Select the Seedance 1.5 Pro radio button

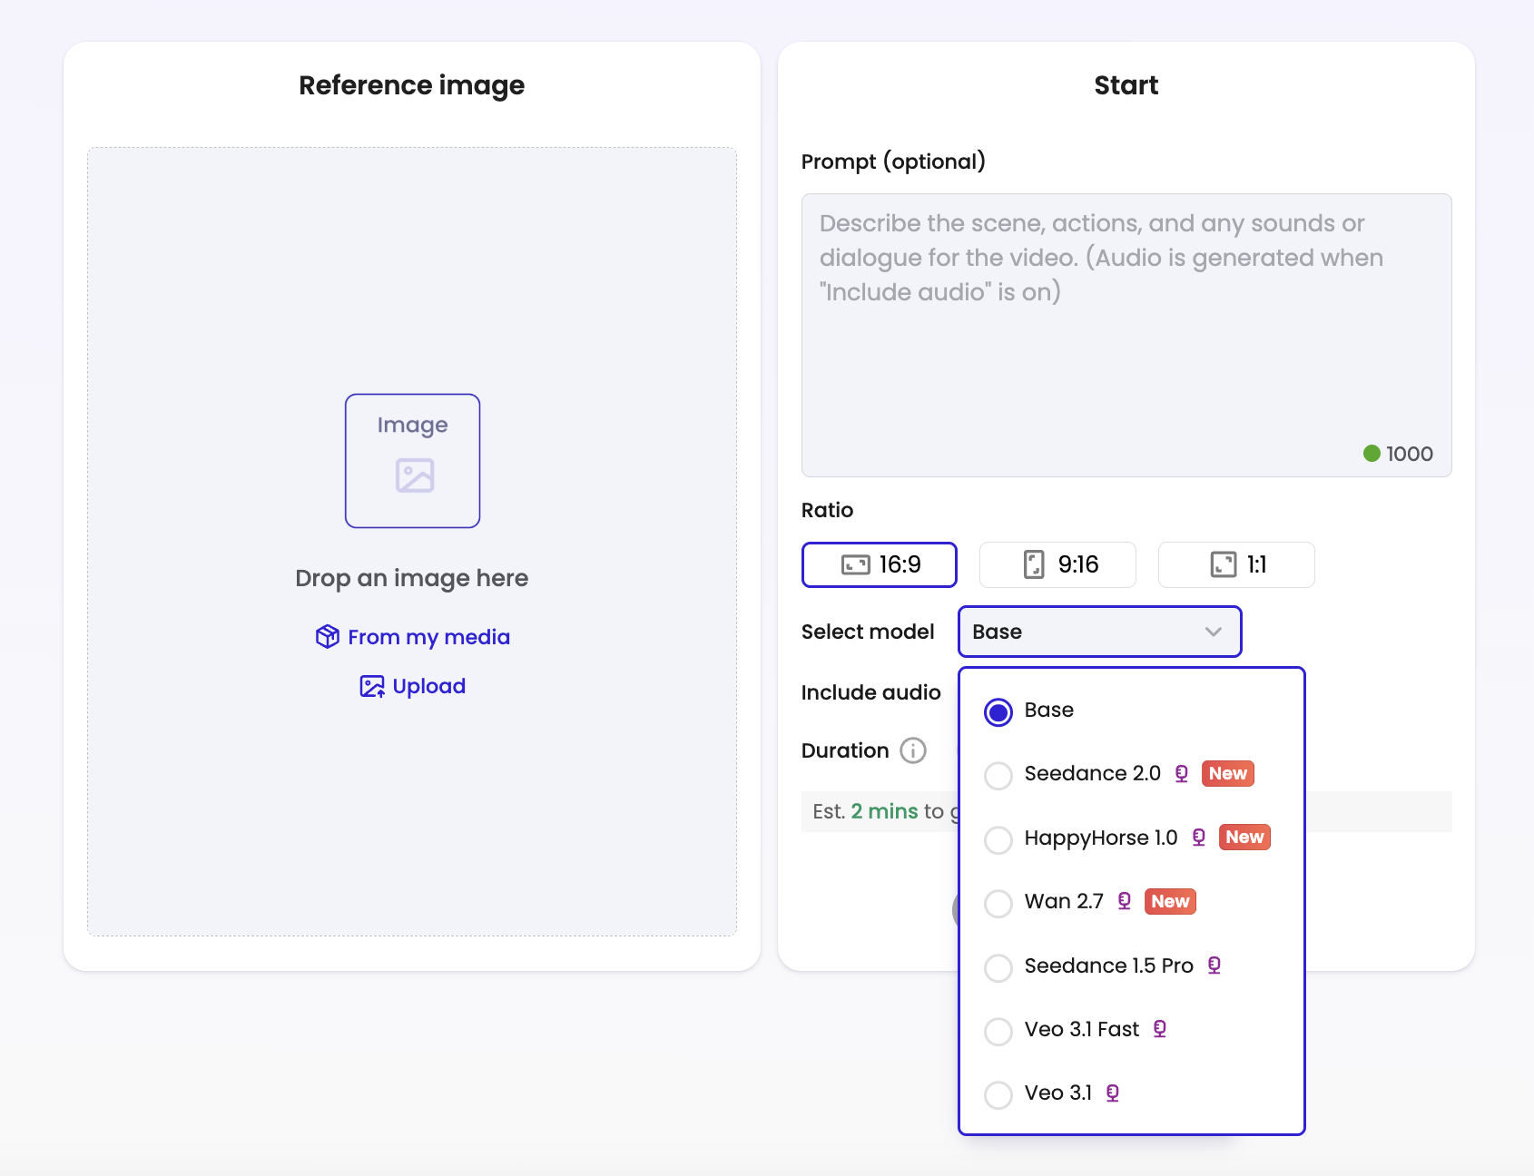pyautogui.click(x=998, y=968)
